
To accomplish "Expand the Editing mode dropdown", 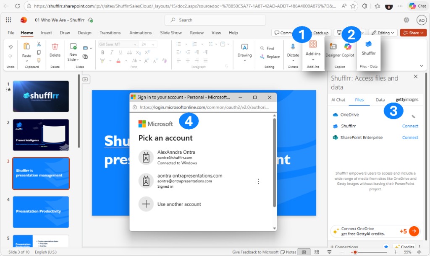I will pyautogui.click(x=393, y=32).
